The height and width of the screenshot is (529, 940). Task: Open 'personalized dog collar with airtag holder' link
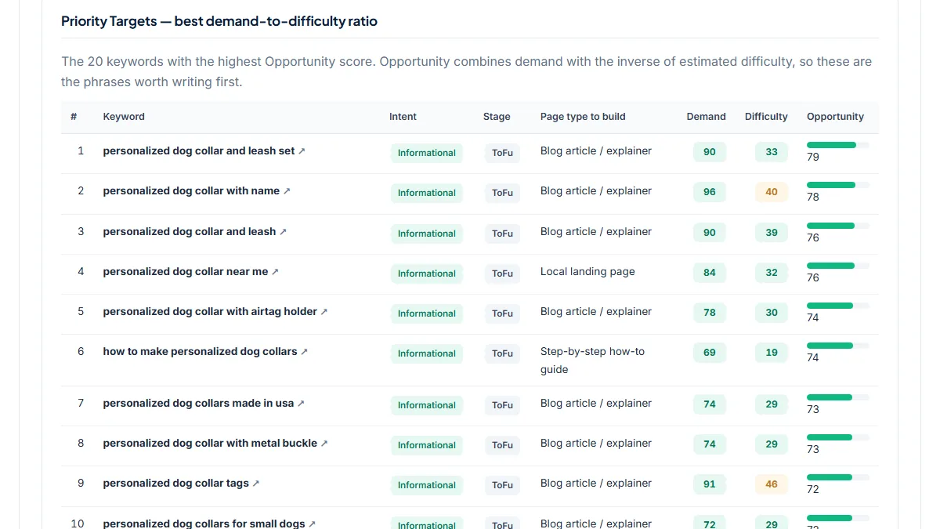[x=210, y=311]
